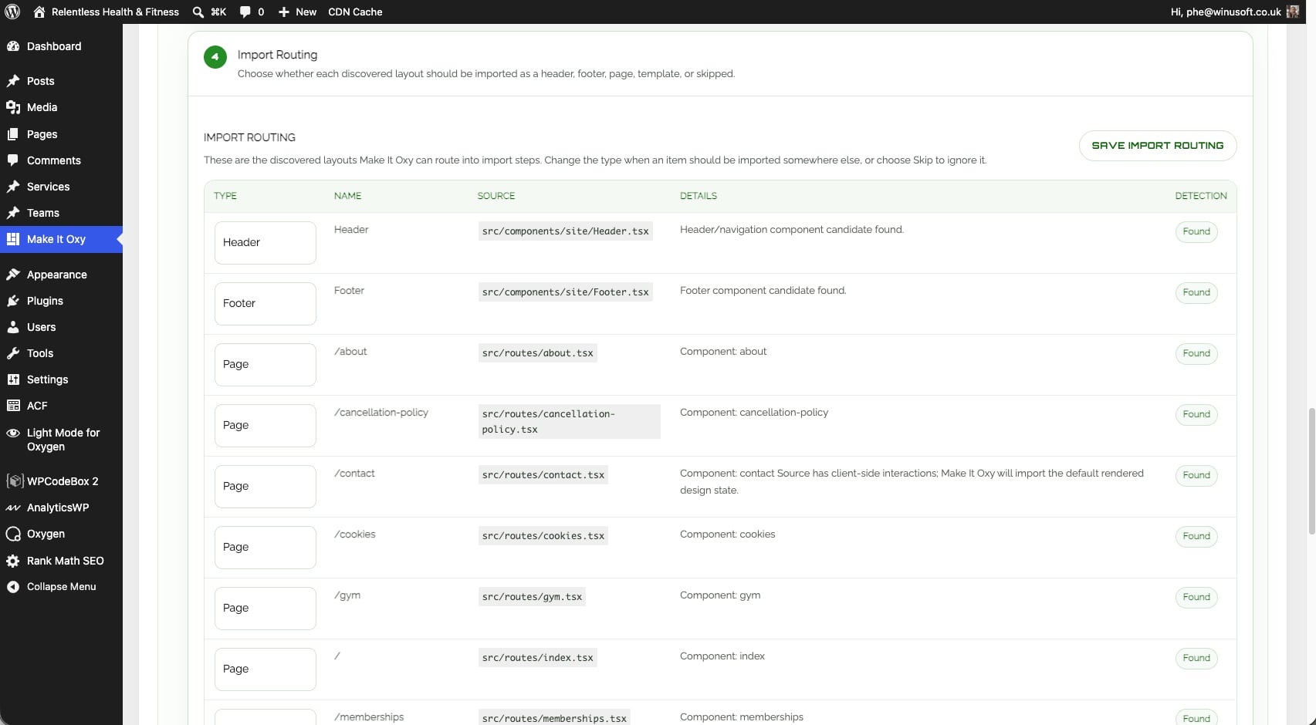
Task: Click Collapse Menu text
Action: click(x=62, y=587)
